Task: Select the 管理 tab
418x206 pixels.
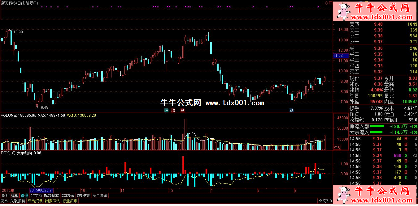Action: [x=24, y=195]
